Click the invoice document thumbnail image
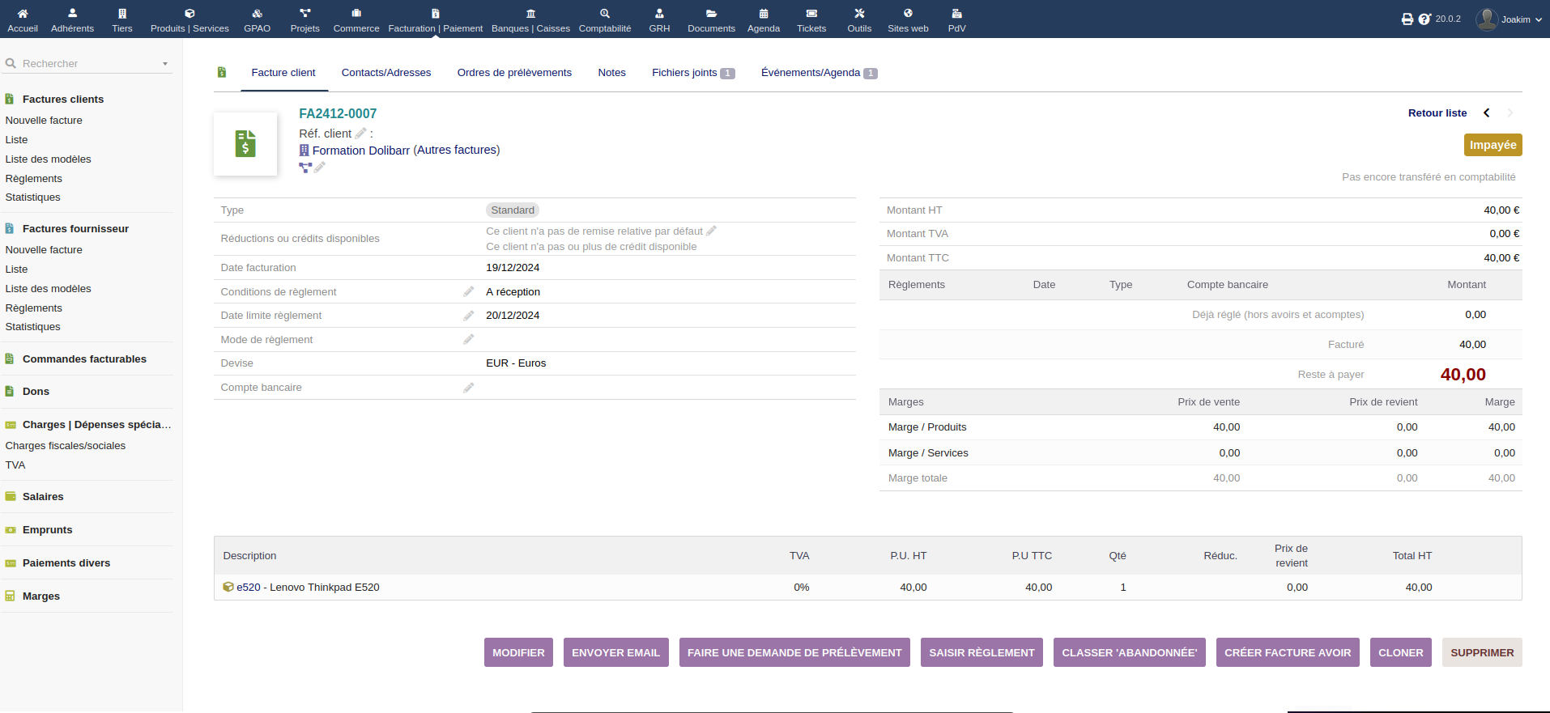 coord(245,144)
